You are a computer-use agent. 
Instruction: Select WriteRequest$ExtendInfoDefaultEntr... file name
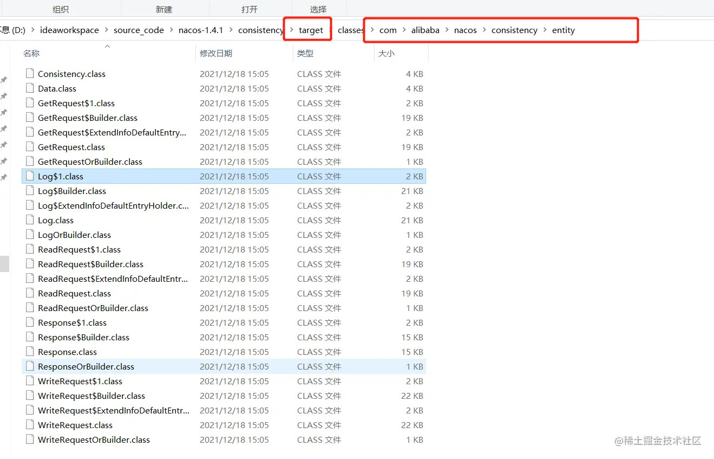(x=114, y=410)
